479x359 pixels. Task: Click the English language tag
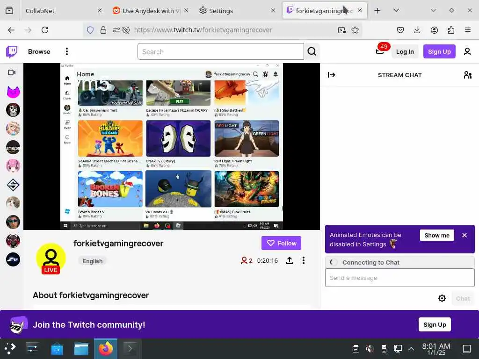pos(93,261)
